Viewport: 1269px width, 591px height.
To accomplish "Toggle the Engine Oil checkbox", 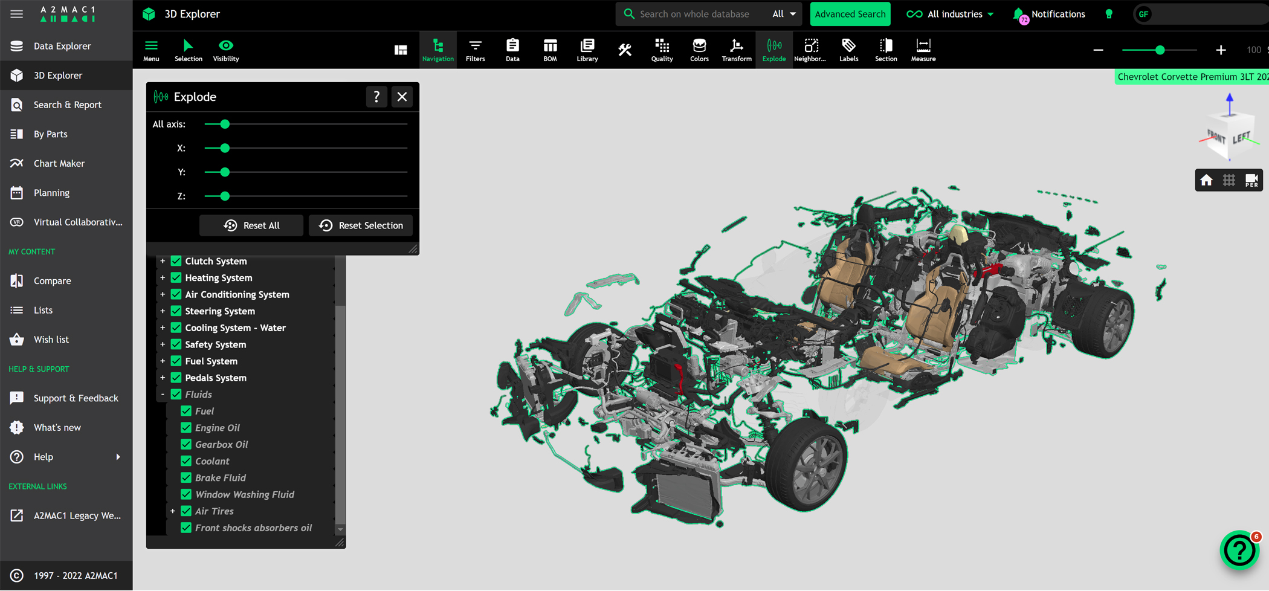I will click(186, 428).
